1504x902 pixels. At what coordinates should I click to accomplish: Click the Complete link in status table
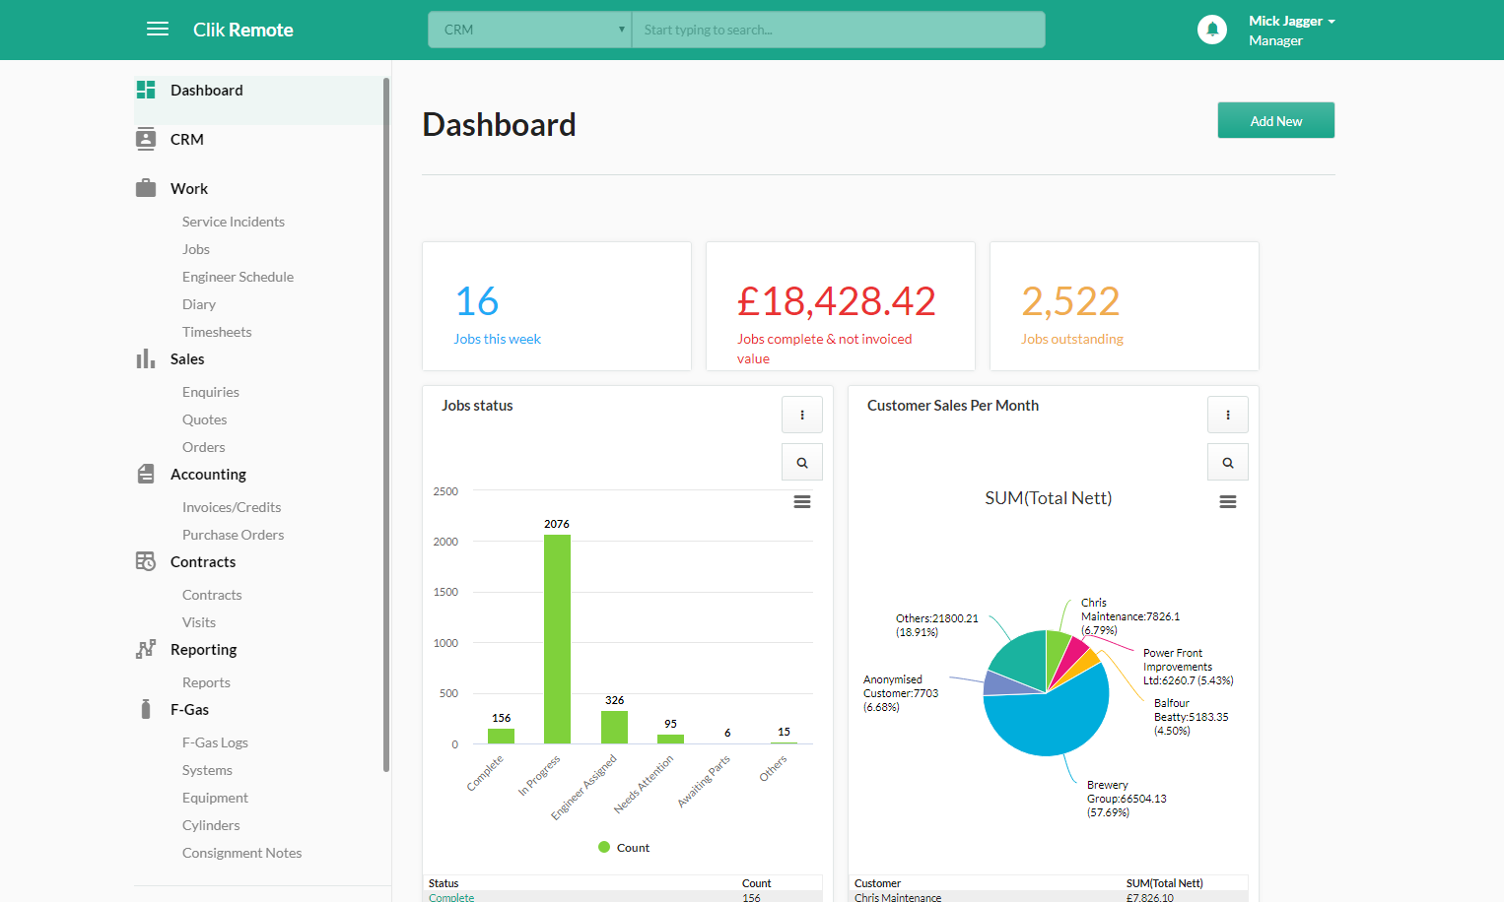(x=451, y=897)
